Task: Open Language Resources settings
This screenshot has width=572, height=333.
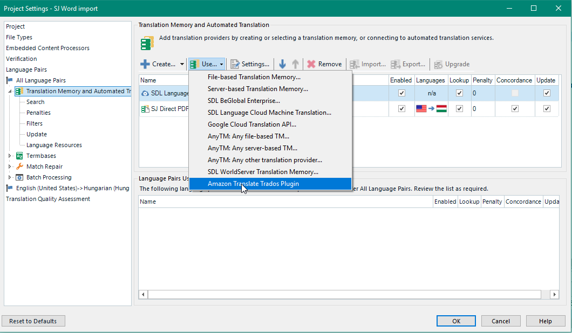Action: pyautogui.click(x=54, y=145)
